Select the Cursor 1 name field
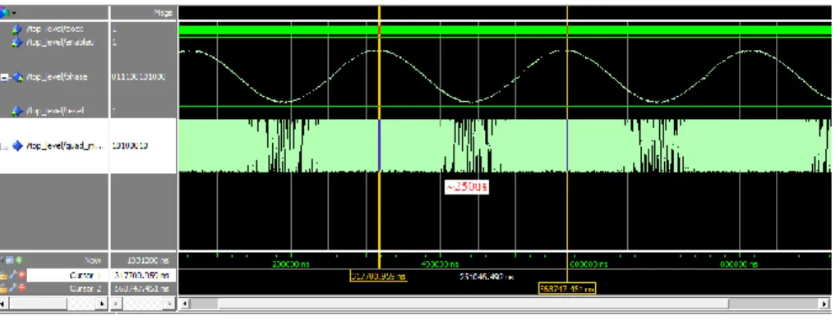This screenshot has height=320, width=840. click(67, 275)
